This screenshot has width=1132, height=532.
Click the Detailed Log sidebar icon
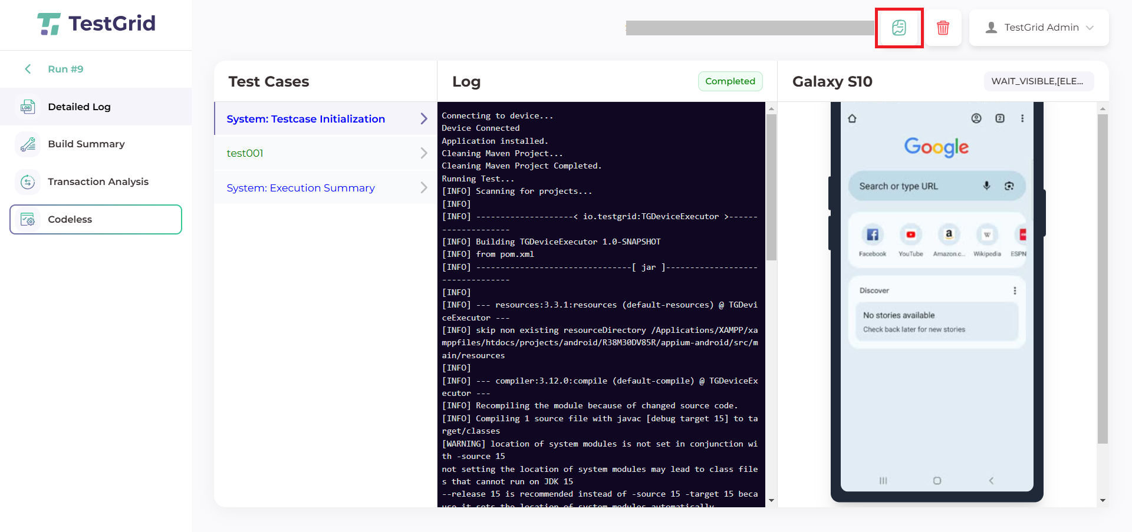tap(28, 107)
